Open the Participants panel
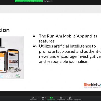This screenshot has width=101, height=101. [33, 98]
